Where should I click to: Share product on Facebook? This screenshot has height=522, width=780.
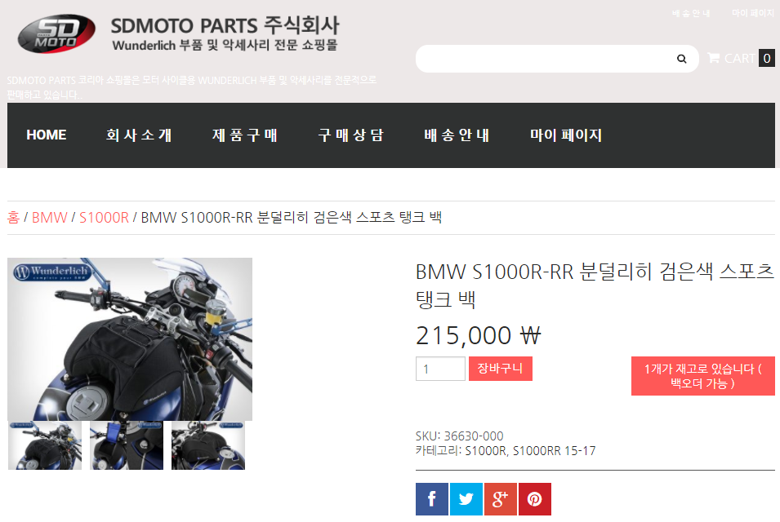click(432, 498)
